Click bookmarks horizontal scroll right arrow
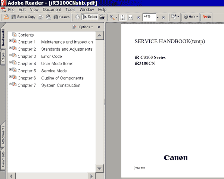Viewport: 224px width, 179px height. (91, 176)
